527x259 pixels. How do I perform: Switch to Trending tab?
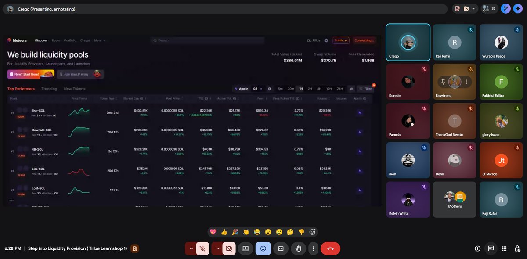click(x=49, y=89)
